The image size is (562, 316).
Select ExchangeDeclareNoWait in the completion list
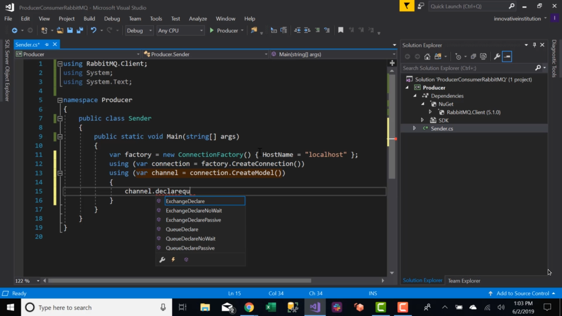click(x=193, y=211)
